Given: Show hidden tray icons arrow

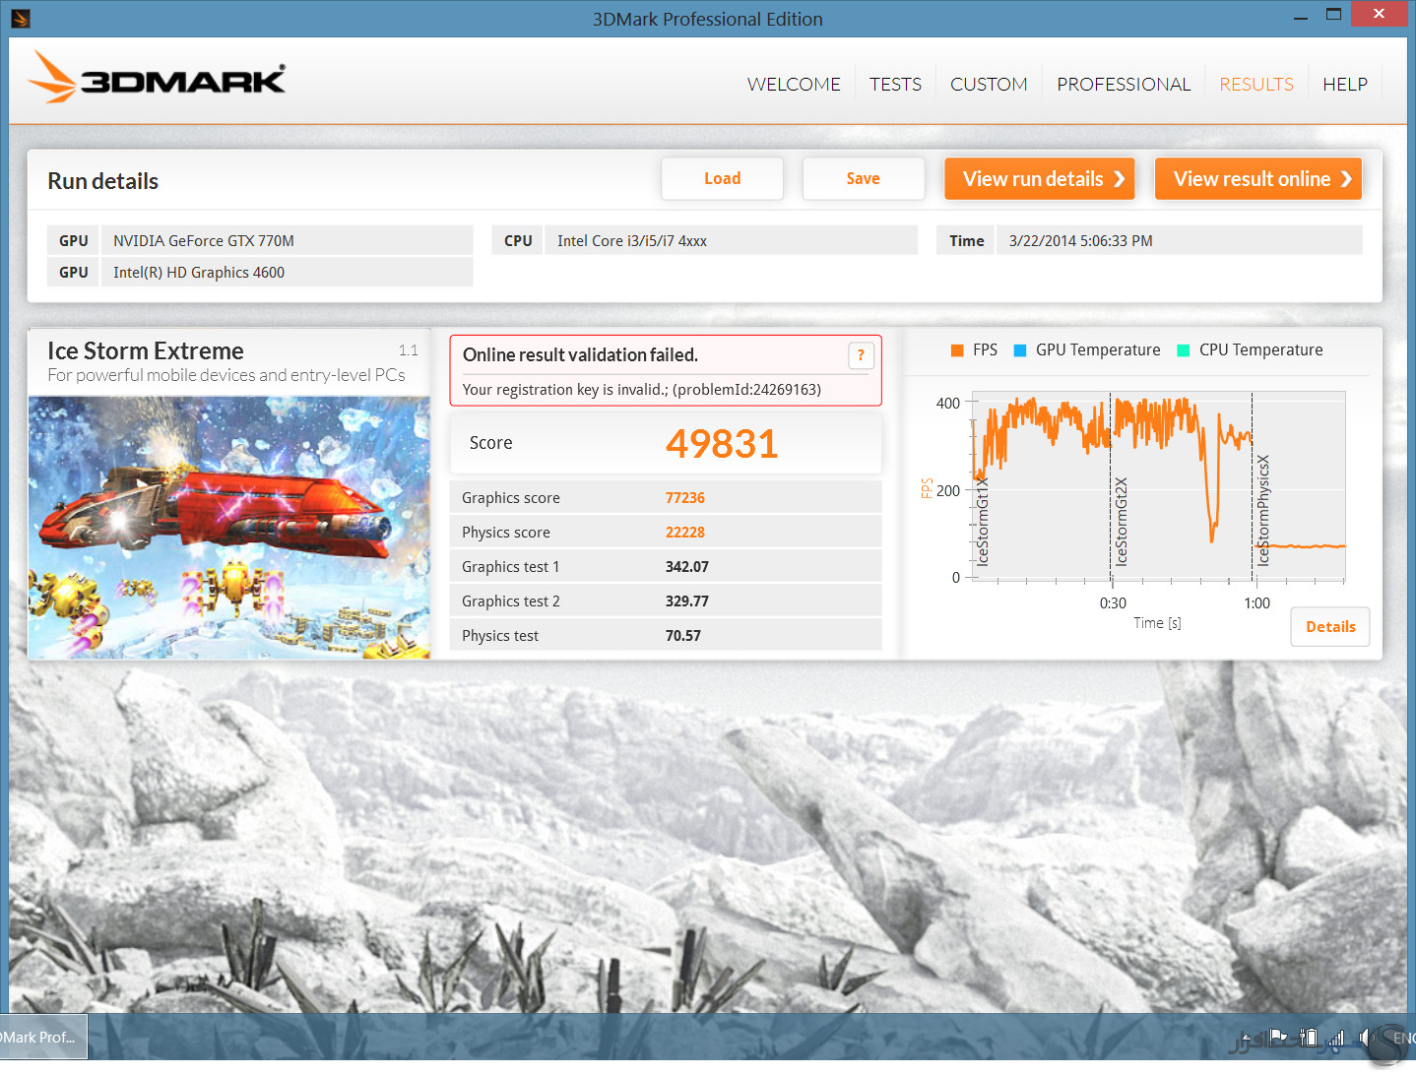Looking at the screenshot, I should (x=1246, y=1038).
